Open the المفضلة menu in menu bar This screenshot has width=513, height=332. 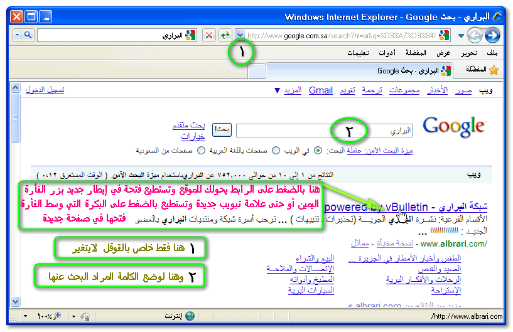(416, 53)
